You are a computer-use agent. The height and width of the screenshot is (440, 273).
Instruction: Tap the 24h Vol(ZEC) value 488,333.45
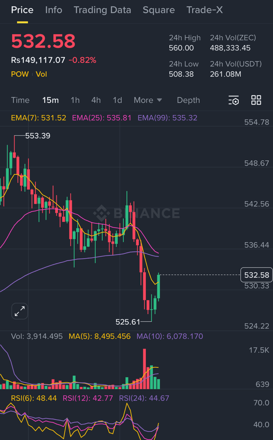230,48
